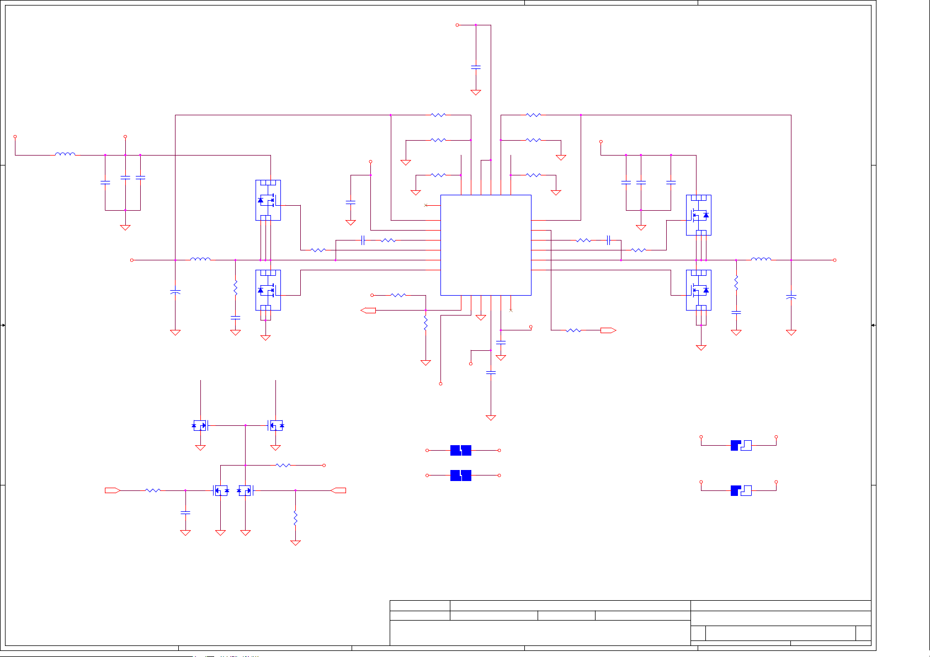Select the polarized capacitor at the far-right output
Image resolution: width=930 pixels, height=657 pixels.
(x=791, y=297)
